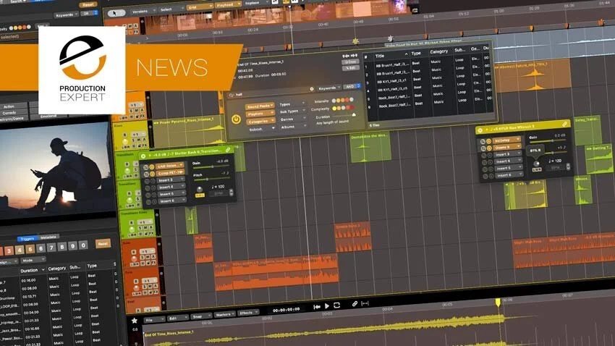Click the Reset button at top left
Screen dimensions: 615x346
pyautogui.click(x=88, y=5)
